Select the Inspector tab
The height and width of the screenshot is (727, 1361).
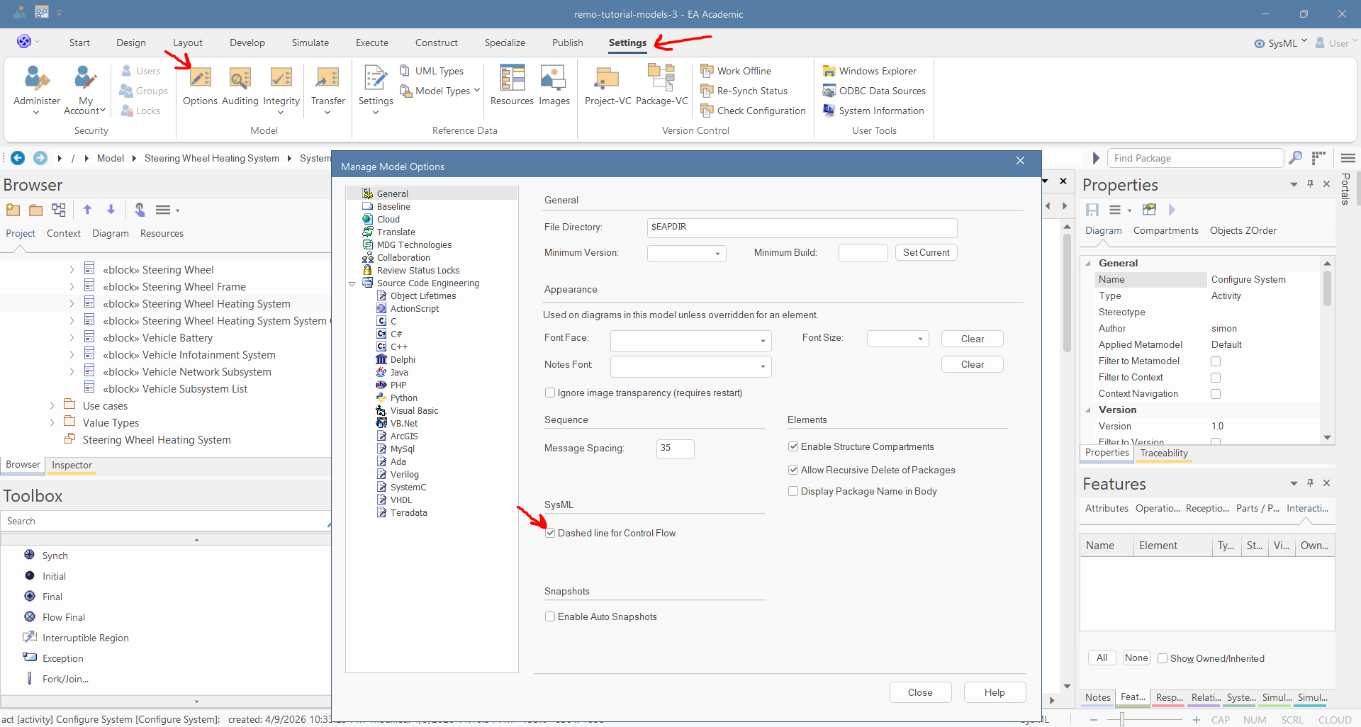[x=72, y=465]
